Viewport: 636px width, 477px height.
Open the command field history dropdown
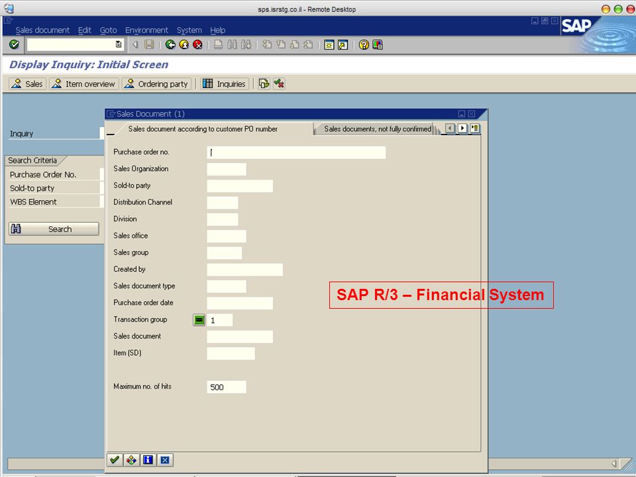click(x=119, y=44)
